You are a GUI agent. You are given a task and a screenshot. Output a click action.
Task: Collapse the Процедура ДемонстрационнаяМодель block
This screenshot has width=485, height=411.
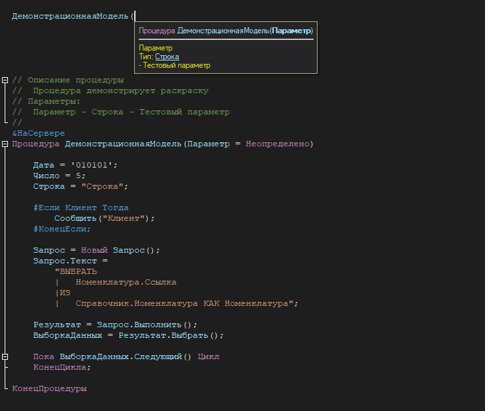tap(5, 144)
